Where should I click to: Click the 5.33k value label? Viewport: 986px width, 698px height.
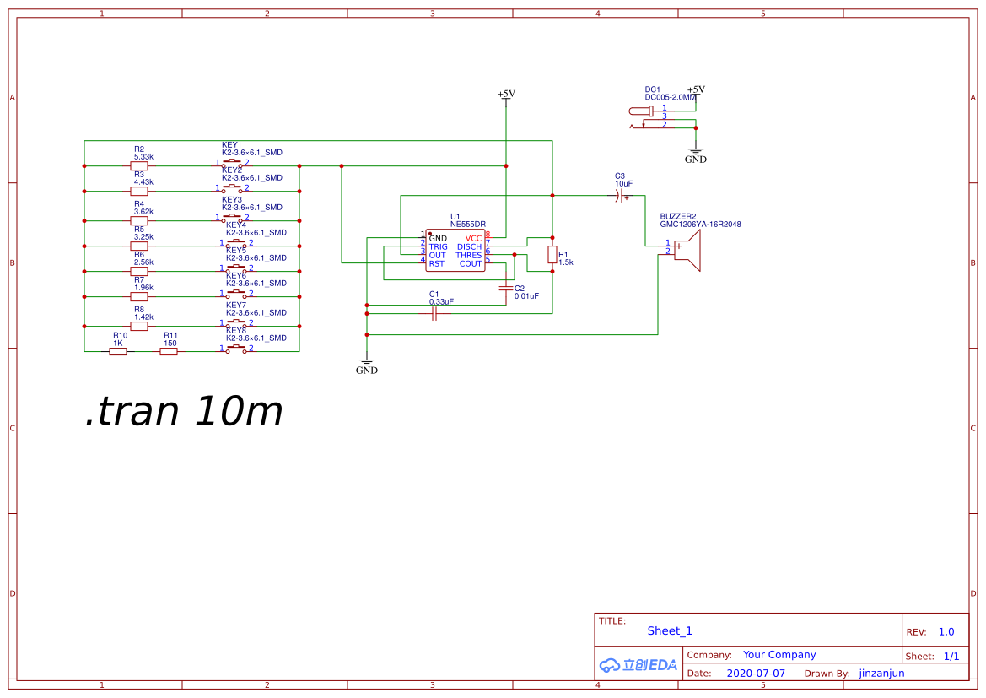pyautogui.click(x=143, y=157)
